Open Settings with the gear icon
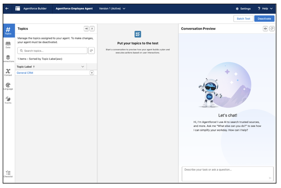The height and width of the screenshot is (188, 281). click(x=243, y=8)
